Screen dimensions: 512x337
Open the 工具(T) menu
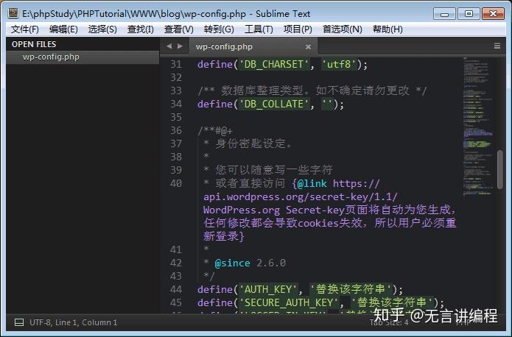259,29
